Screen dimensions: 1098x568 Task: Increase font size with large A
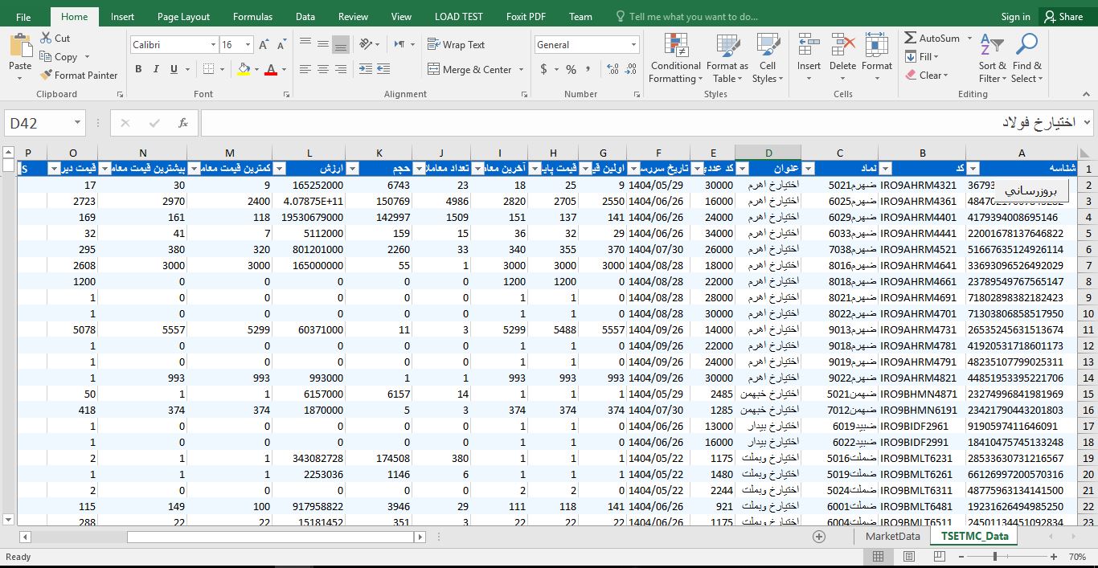pyautogui.click(x=264, y=45)
